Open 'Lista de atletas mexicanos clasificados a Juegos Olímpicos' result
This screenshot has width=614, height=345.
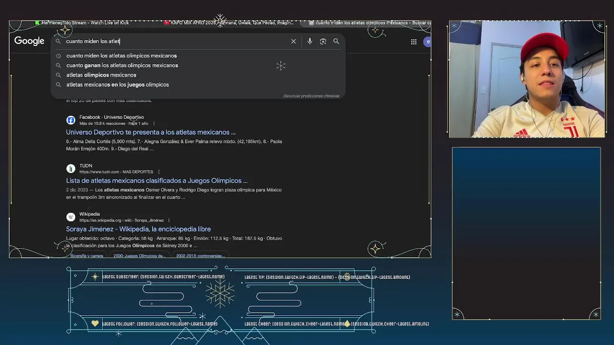pos(157,181)
